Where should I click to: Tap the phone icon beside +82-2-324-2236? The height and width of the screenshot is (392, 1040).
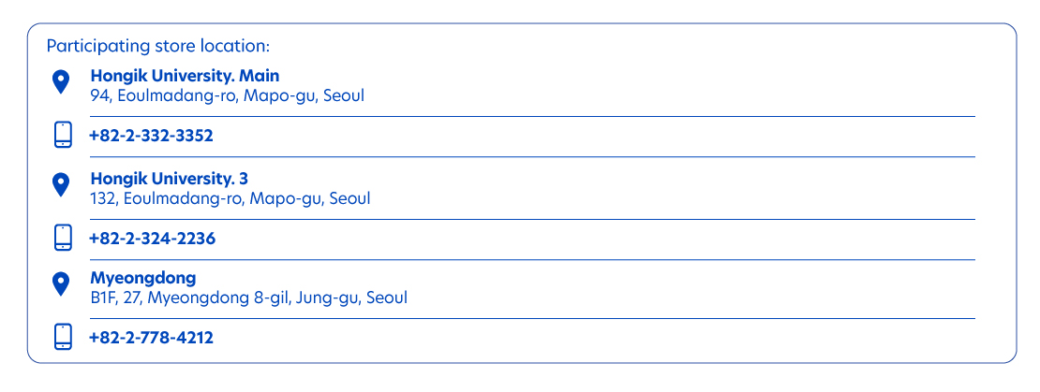[63, 238]
